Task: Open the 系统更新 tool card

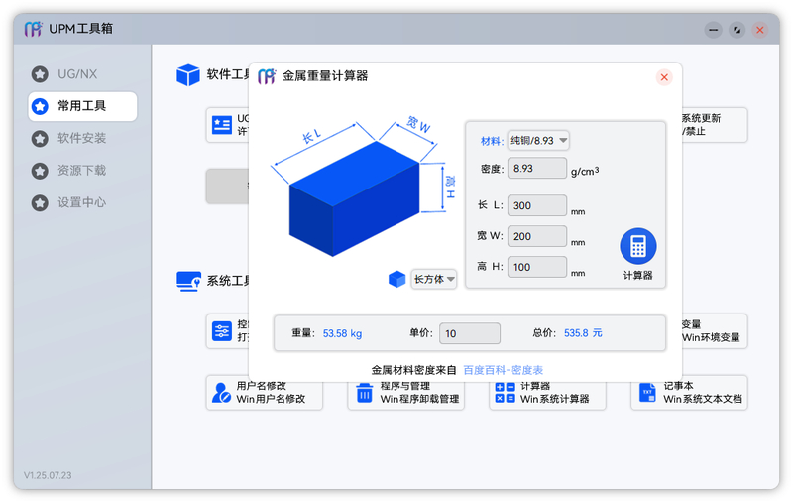Action: [x=715, y=124]
